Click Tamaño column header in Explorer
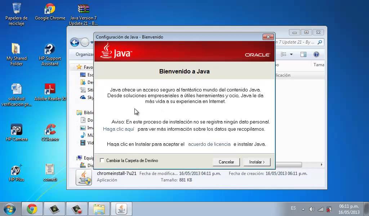This screenshot has height=216, width=369. pos(319,65)
